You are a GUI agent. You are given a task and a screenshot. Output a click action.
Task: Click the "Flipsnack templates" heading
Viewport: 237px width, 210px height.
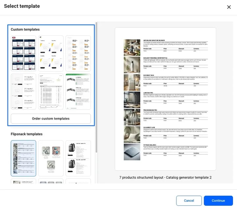(27, 134)
